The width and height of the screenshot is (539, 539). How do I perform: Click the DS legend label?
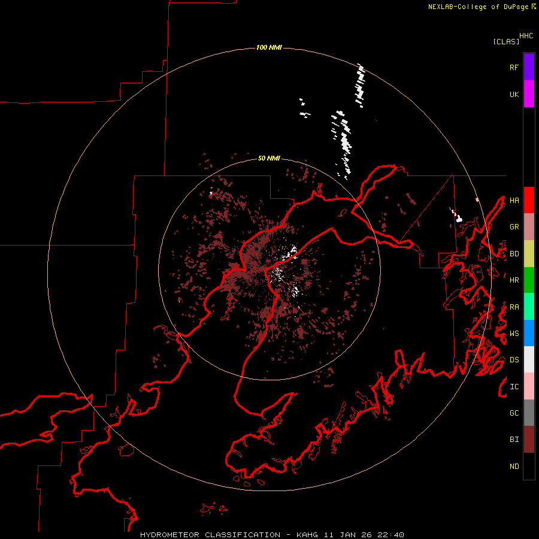tap(514, 360)
